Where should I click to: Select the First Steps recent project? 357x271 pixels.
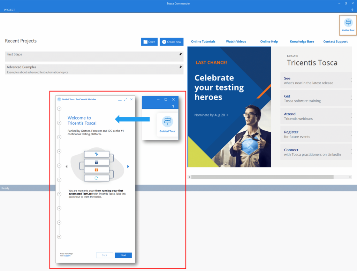pyautogui.click(x=94, y=56)
